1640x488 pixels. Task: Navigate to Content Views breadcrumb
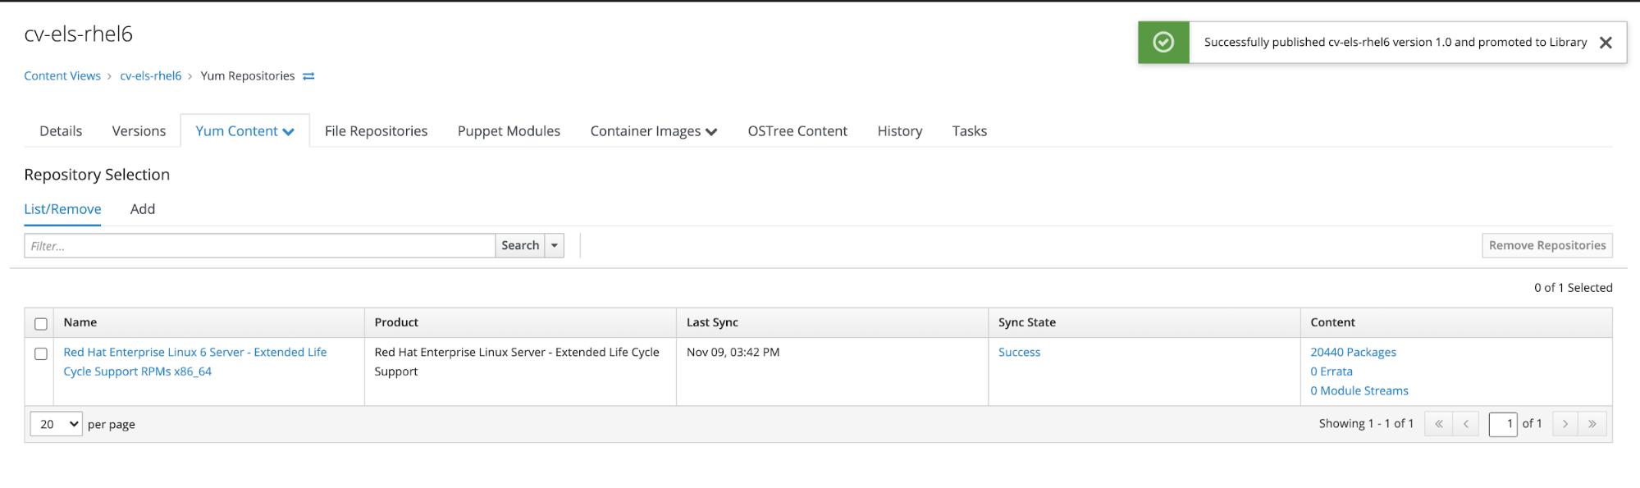(x=62, y=76)
